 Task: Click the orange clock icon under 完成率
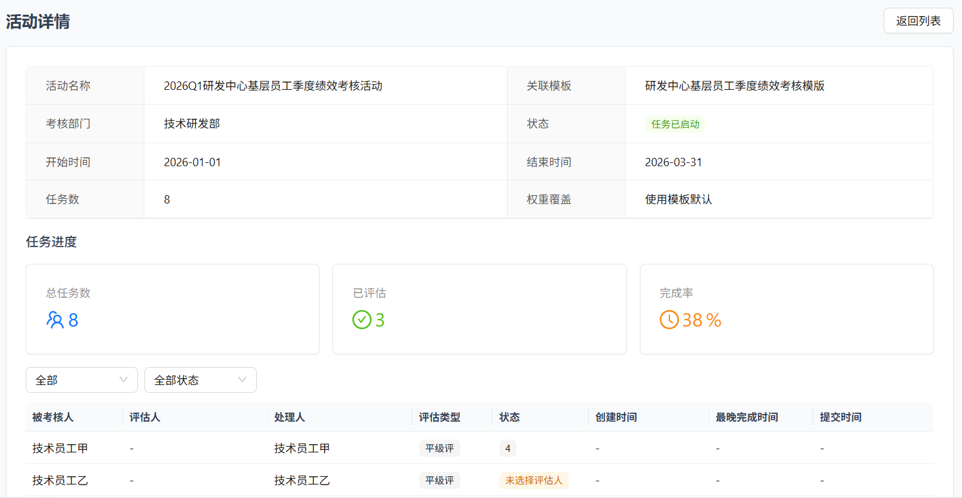[669, 320]
